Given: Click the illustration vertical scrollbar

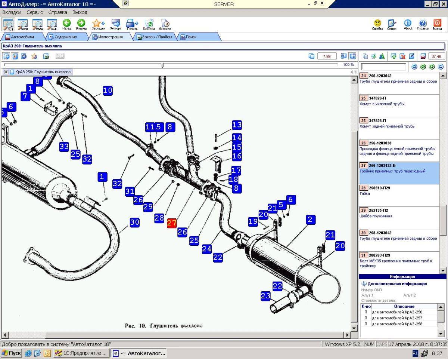Looking at the screenshot, I should click(x=354, y=204).
